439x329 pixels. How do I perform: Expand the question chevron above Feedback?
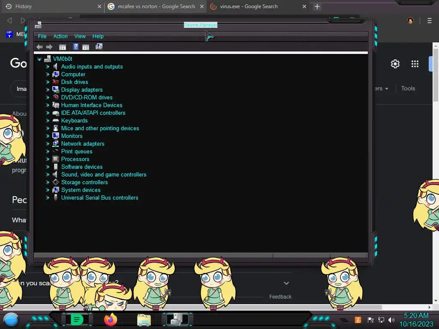(286, 283)
